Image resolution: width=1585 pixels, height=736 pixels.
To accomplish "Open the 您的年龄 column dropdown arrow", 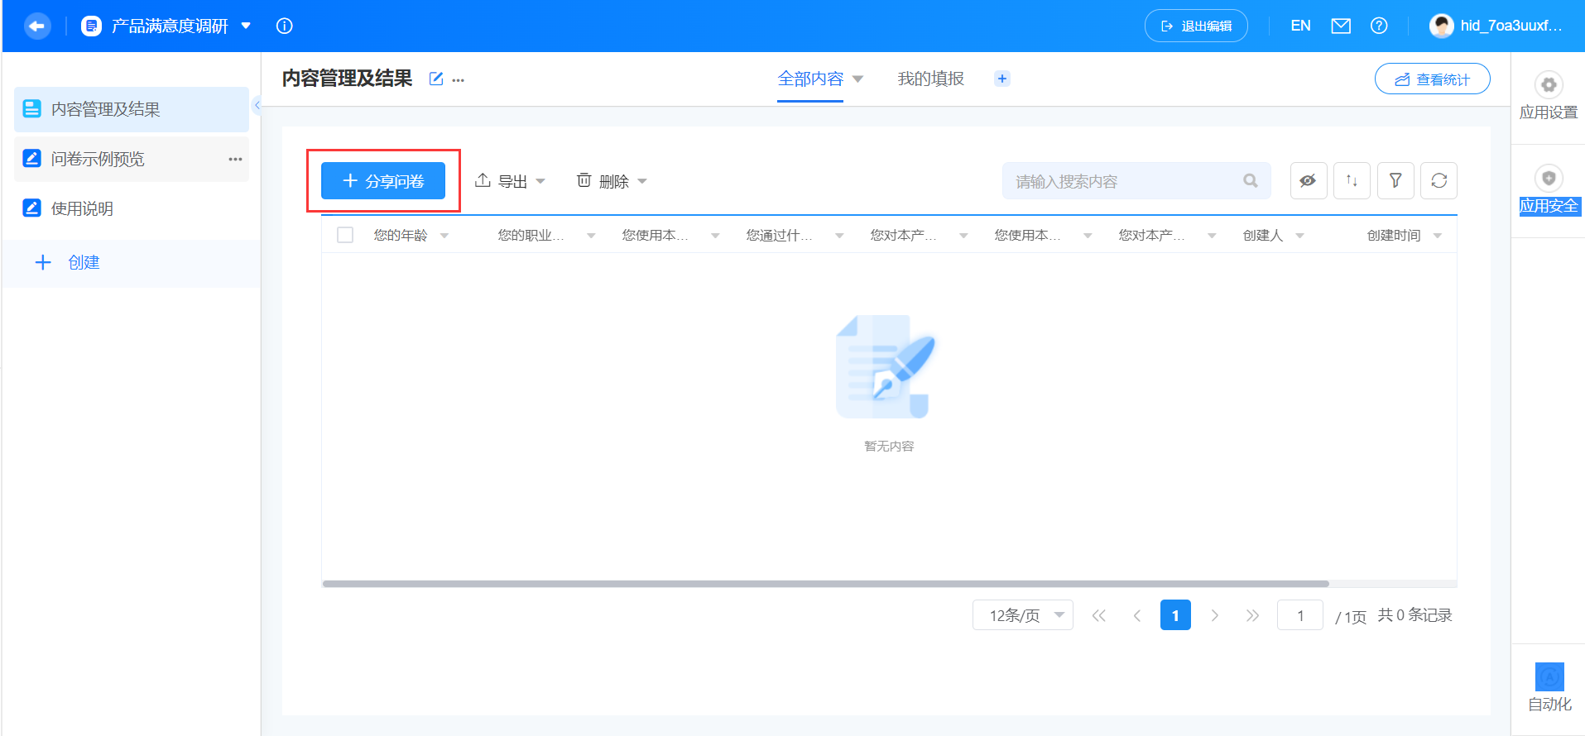I will pyautogui.click(x=444, y=236).
